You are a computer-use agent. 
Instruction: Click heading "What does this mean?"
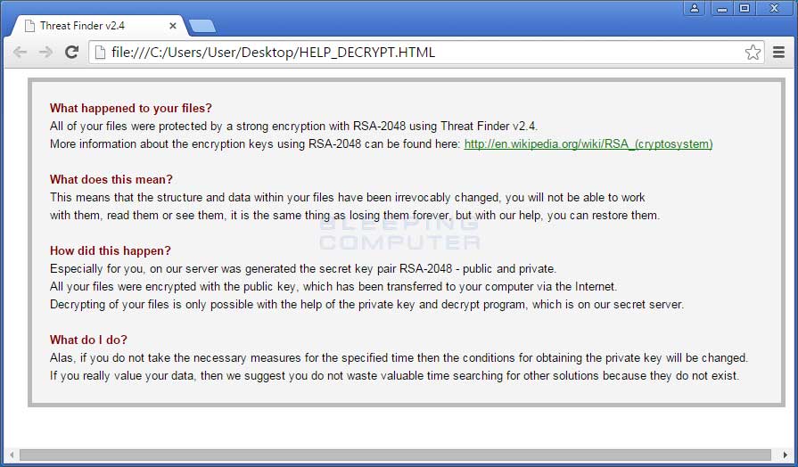click(111, 179)
